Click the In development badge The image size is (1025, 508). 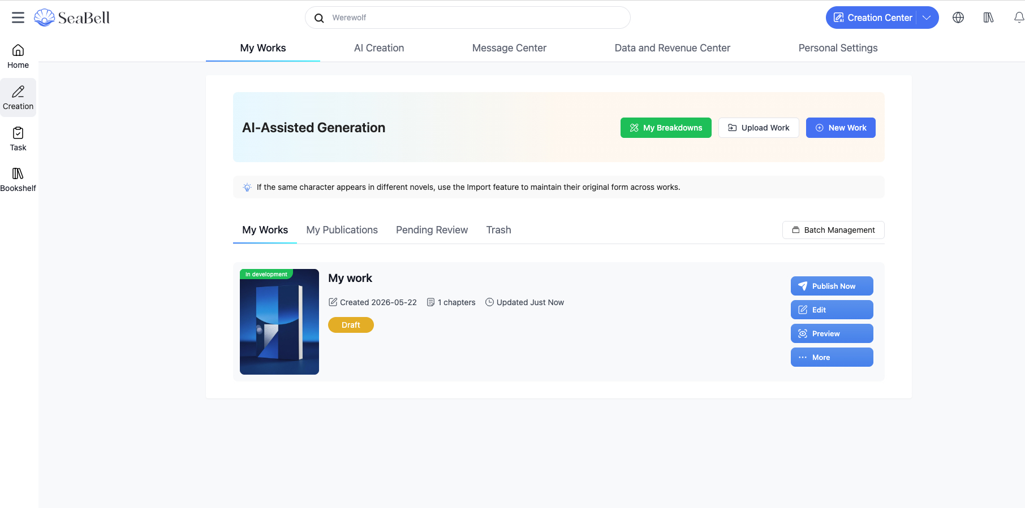point(266,274)
